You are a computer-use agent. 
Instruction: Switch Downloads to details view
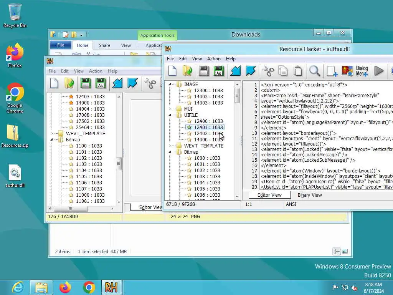(337, 251)
